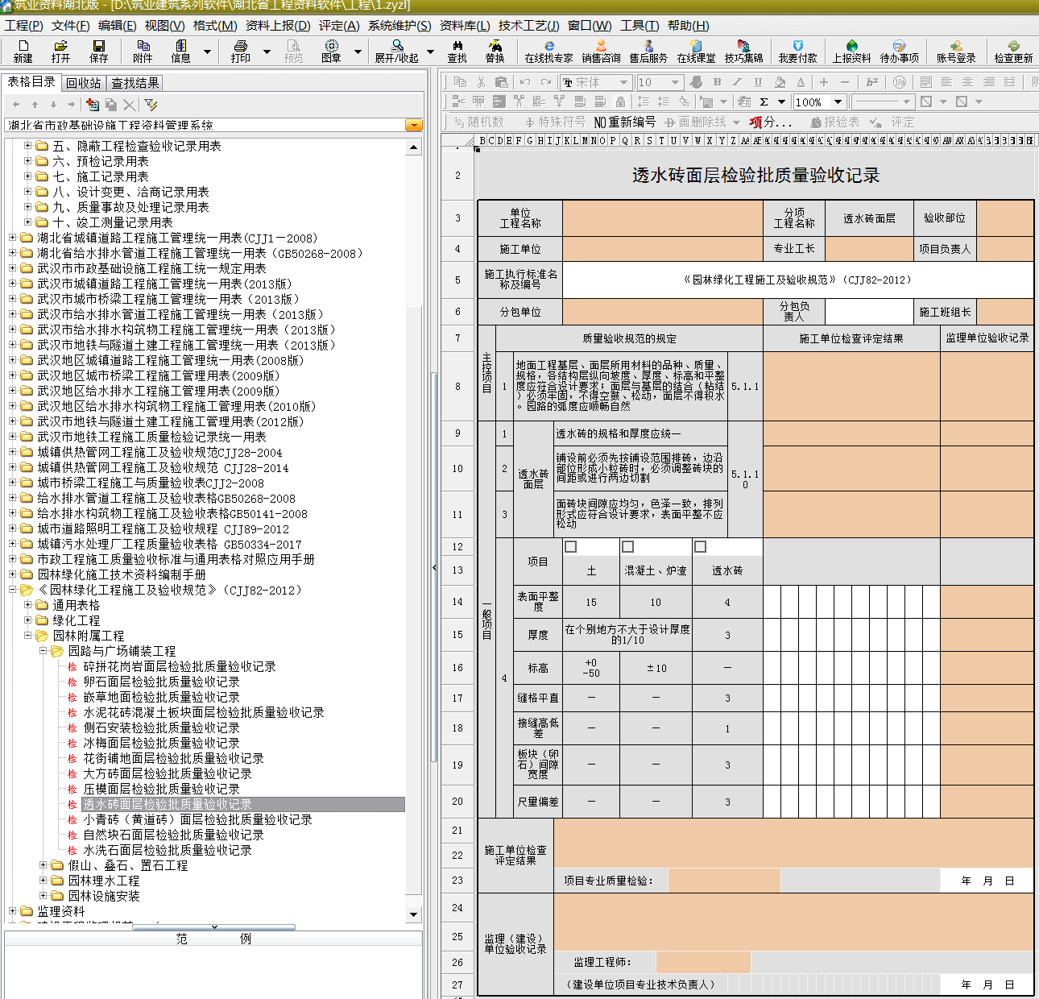
Task: Select 武汉市地铁工程施工质量检验记录统一用表
Action: tap(151, 437)
